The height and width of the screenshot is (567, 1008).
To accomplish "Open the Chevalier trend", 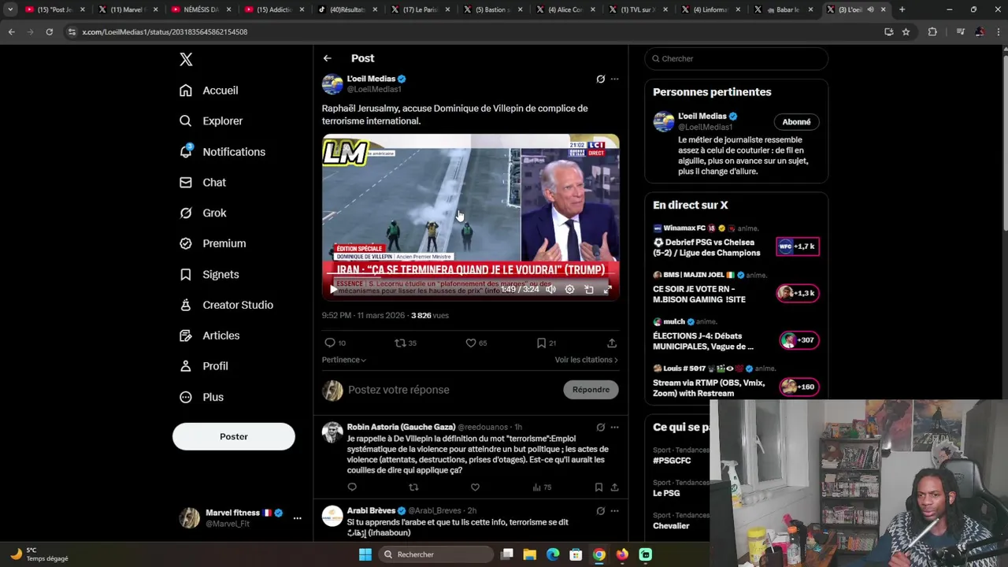I will (x=671, y=525).
